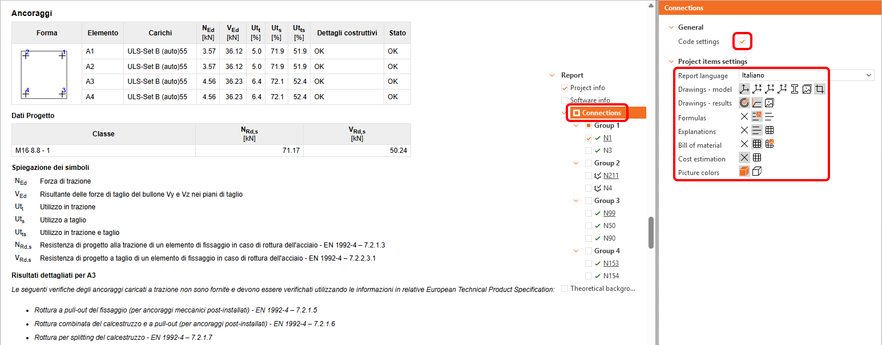Turn off Formulas with the X icon
Screen dimensions: 882x345
click(744, 117)
